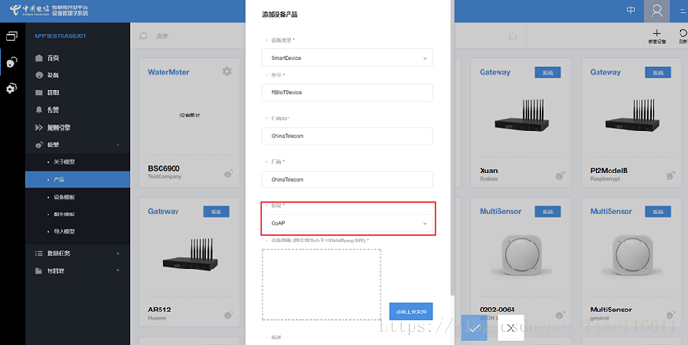
Task: Click the plus icon to add a new device
Action: [x=657, y=33]
